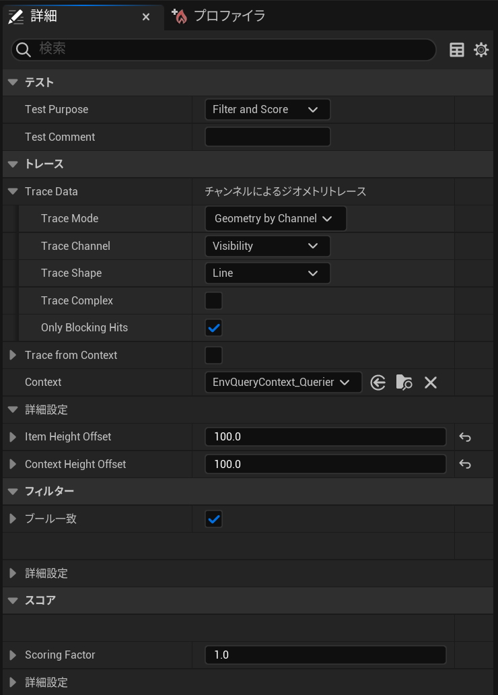Clear the Context value with X icon
The image size is (498, 695).
431,383
